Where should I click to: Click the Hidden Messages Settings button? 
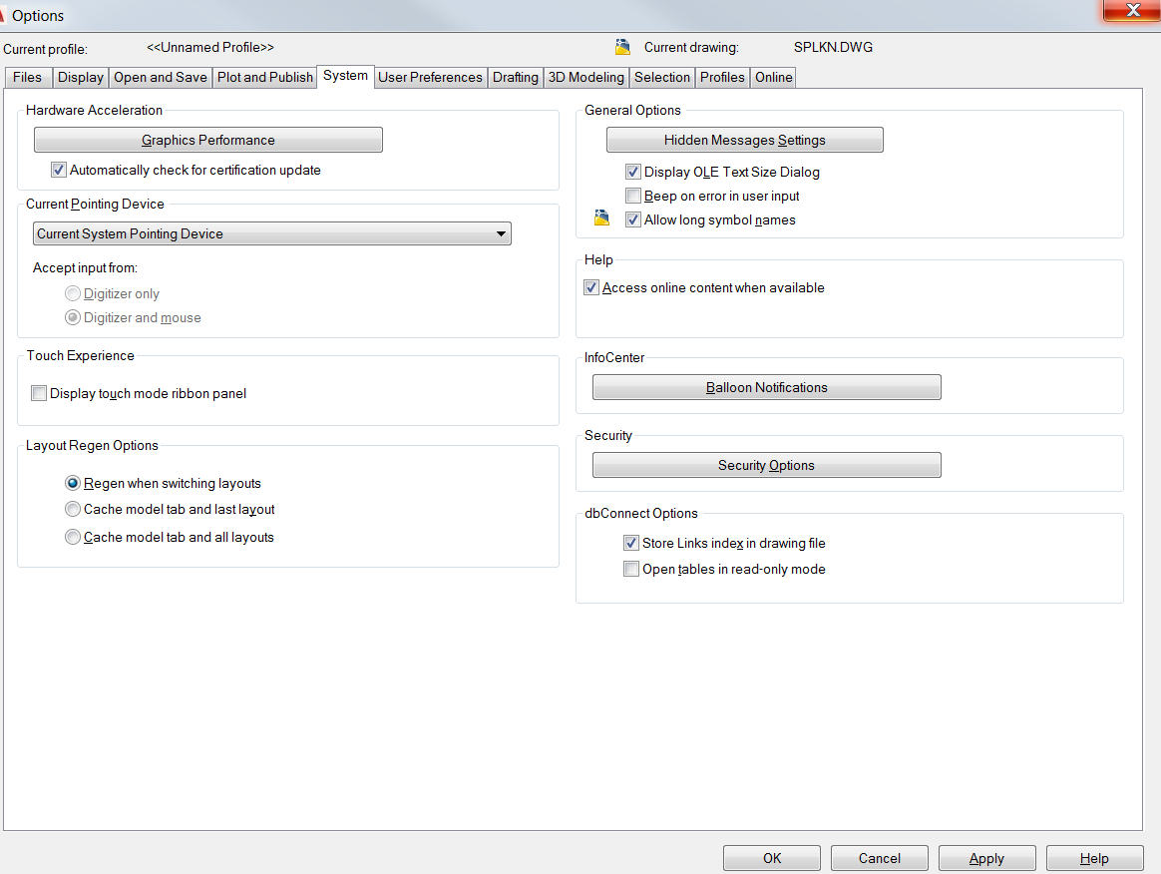click(x=743, y=139)
